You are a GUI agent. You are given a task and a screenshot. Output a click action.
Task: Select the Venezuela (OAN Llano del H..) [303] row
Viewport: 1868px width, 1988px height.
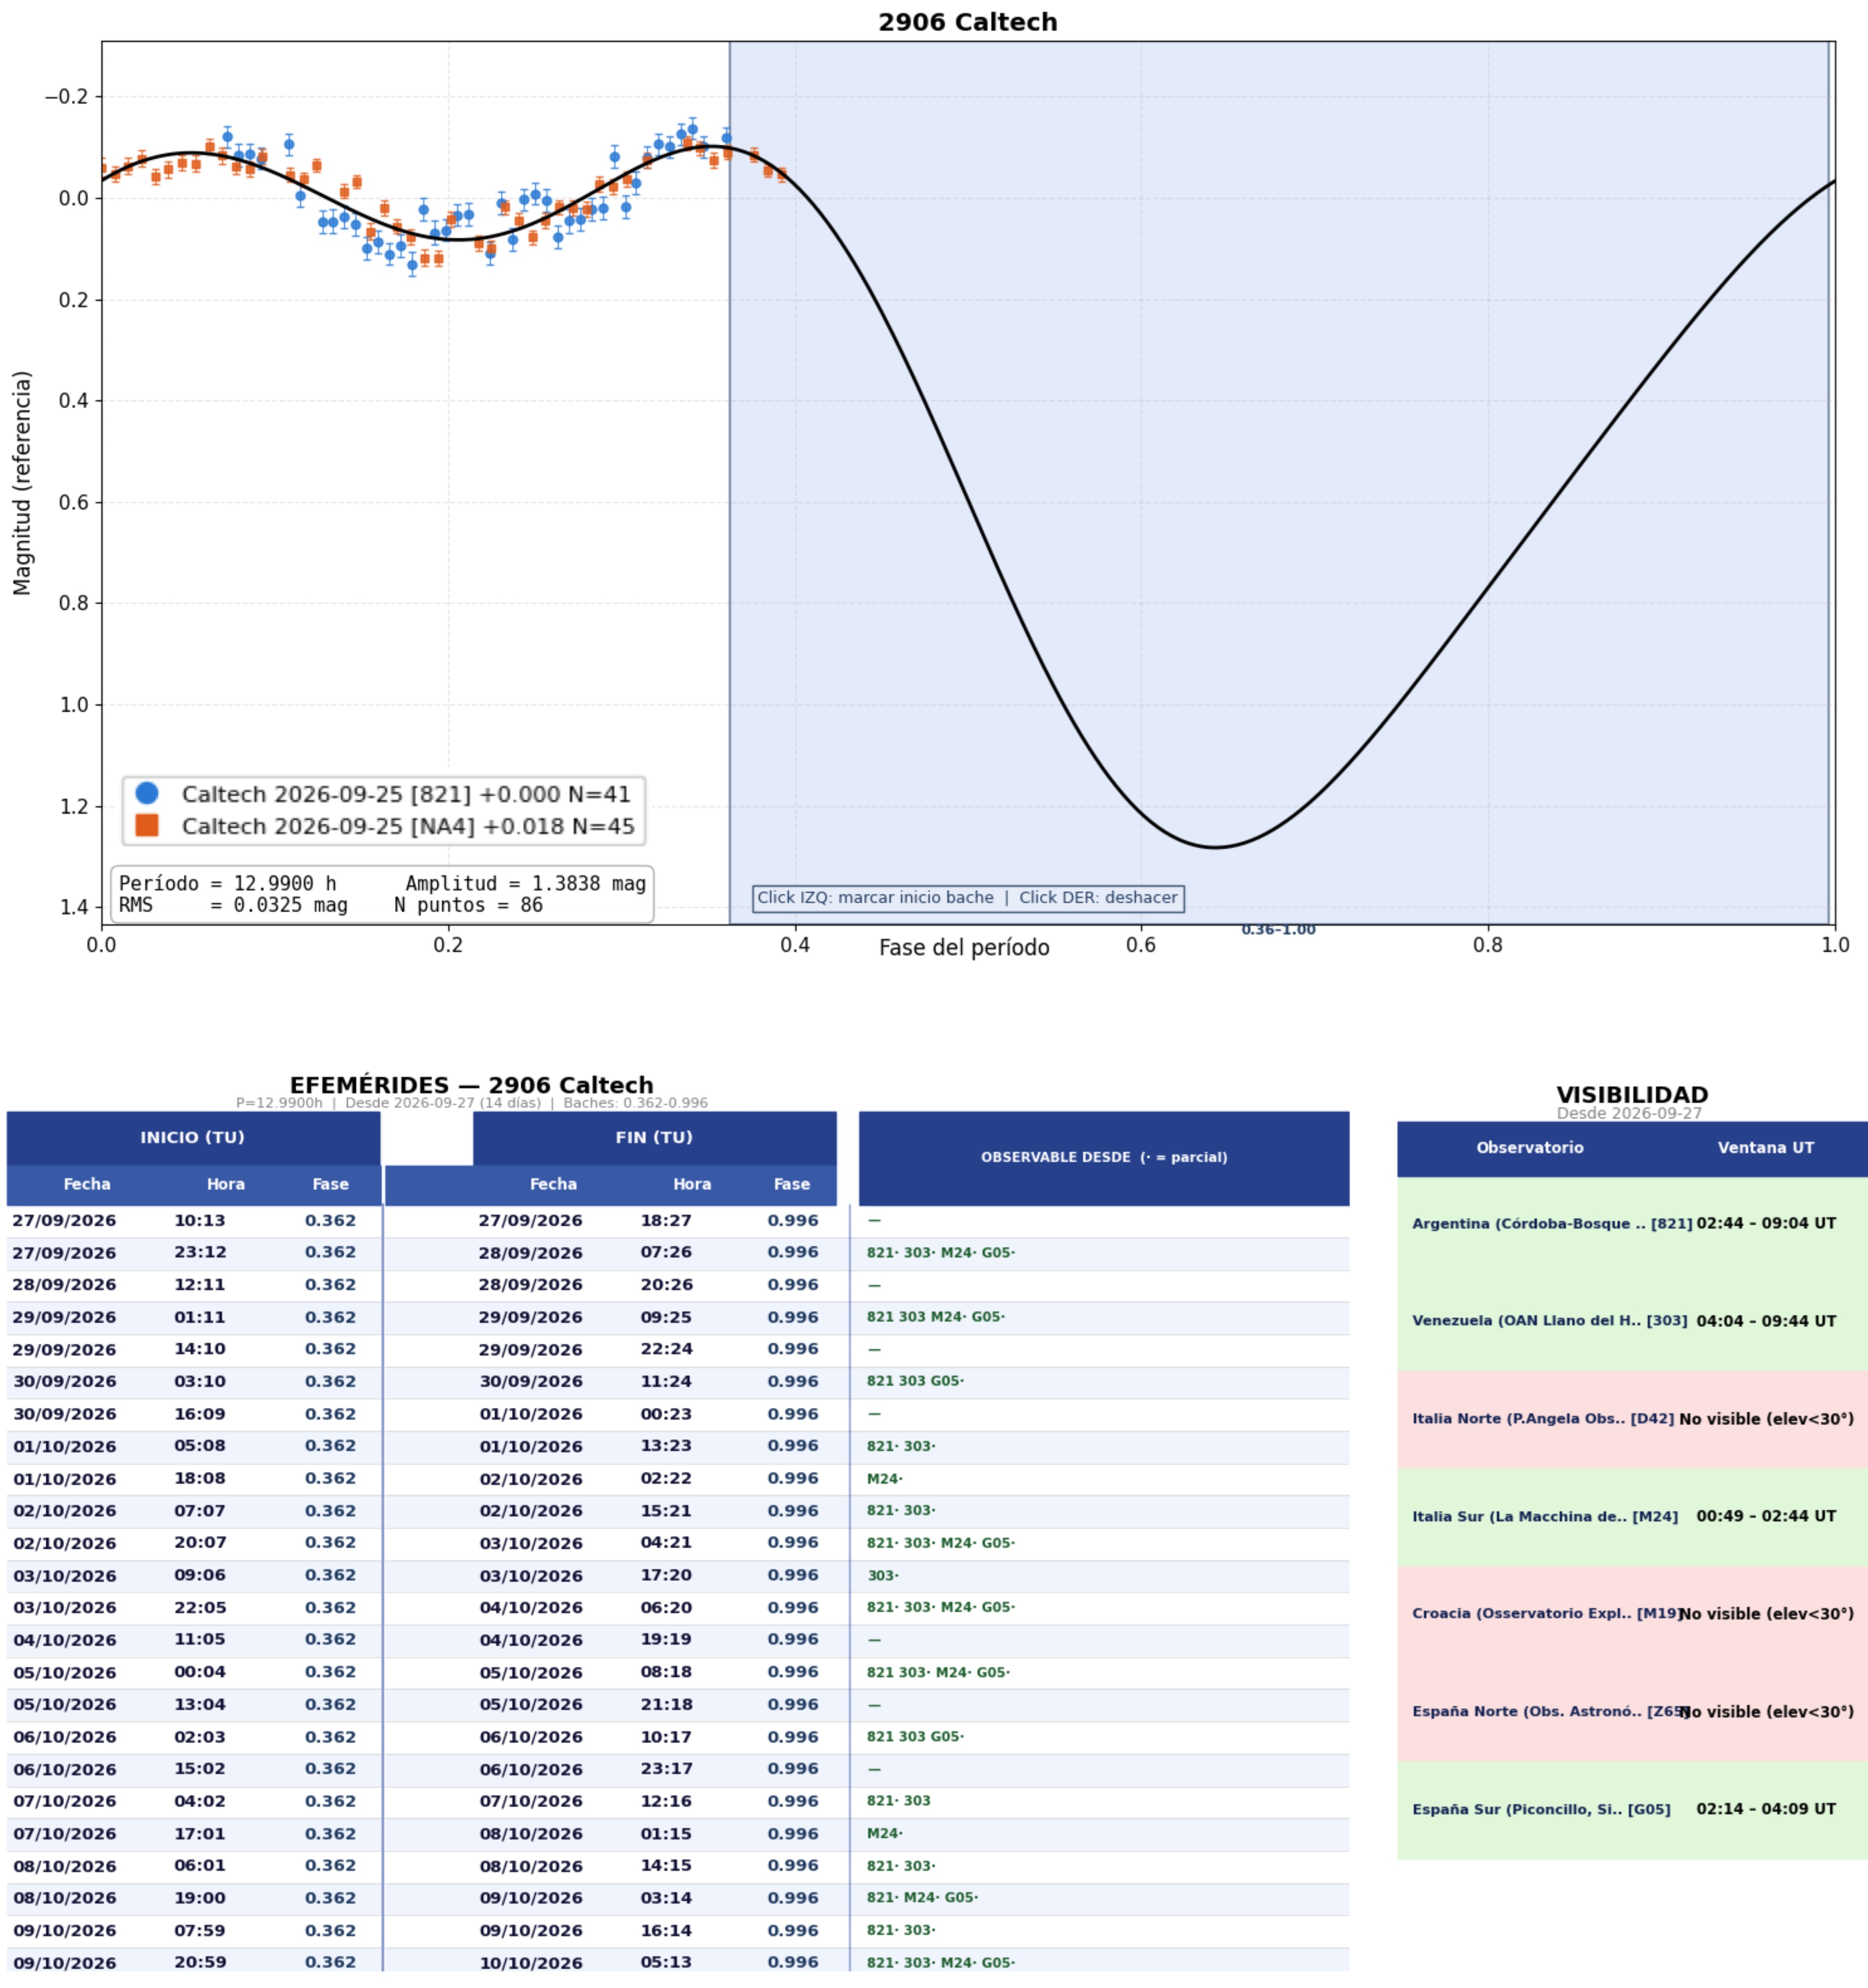point(1632,1321)
